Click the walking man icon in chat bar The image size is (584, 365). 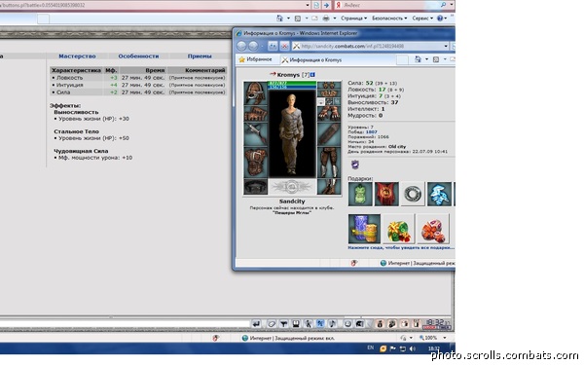point(308,324)
